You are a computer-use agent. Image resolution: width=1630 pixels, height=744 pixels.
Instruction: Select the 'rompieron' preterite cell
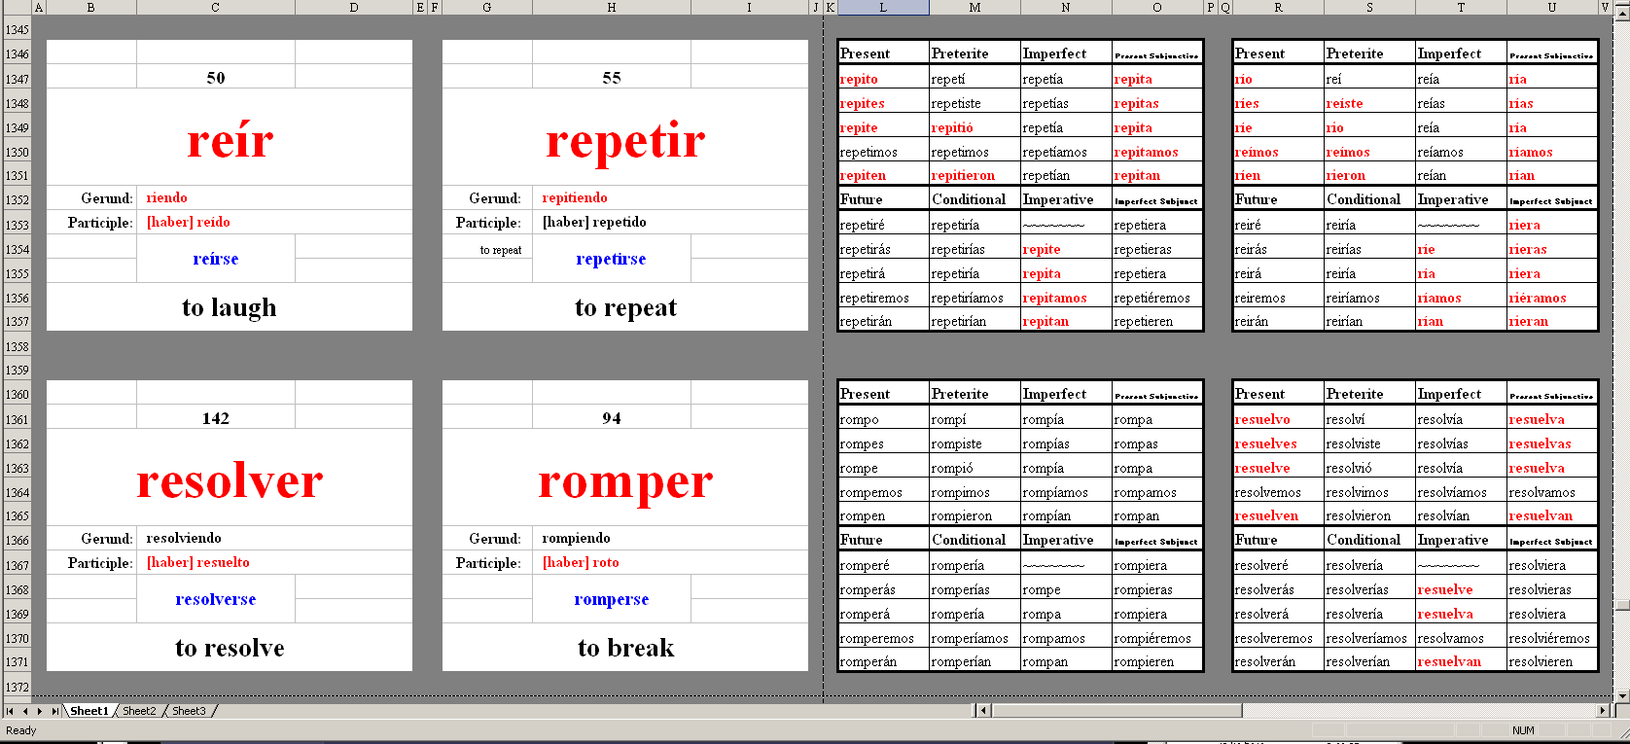coord(974,515)
